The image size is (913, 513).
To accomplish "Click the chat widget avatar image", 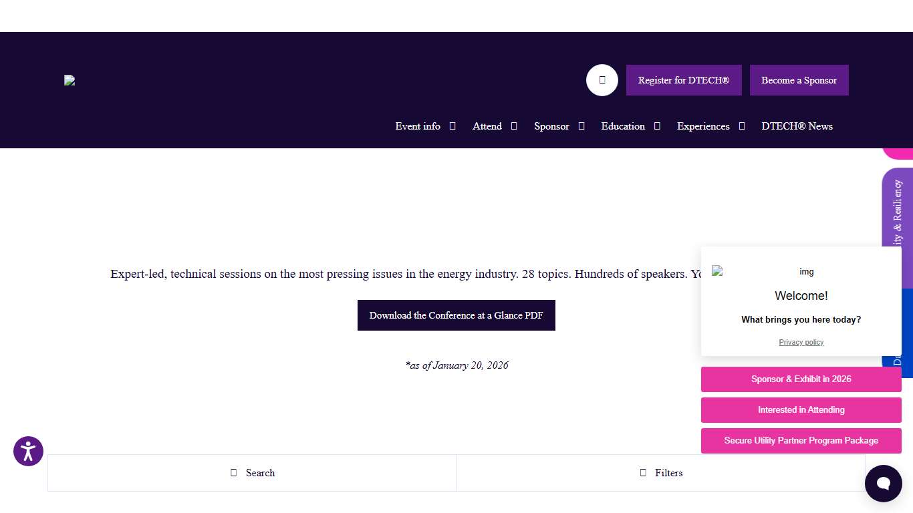I will pos(717,271).
